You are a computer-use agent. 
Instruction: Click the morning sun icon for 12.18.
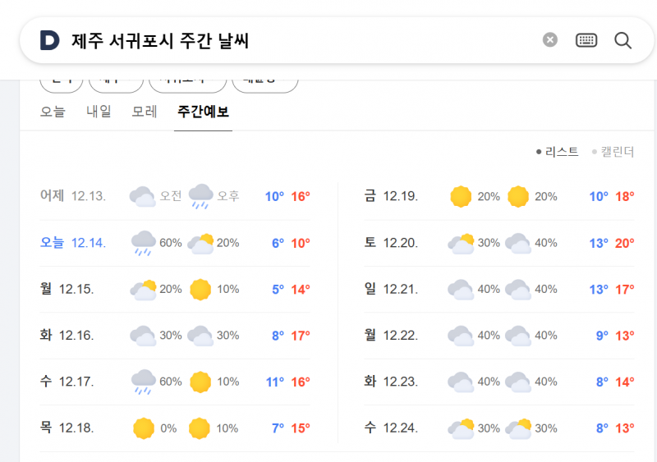click(144, 428)
